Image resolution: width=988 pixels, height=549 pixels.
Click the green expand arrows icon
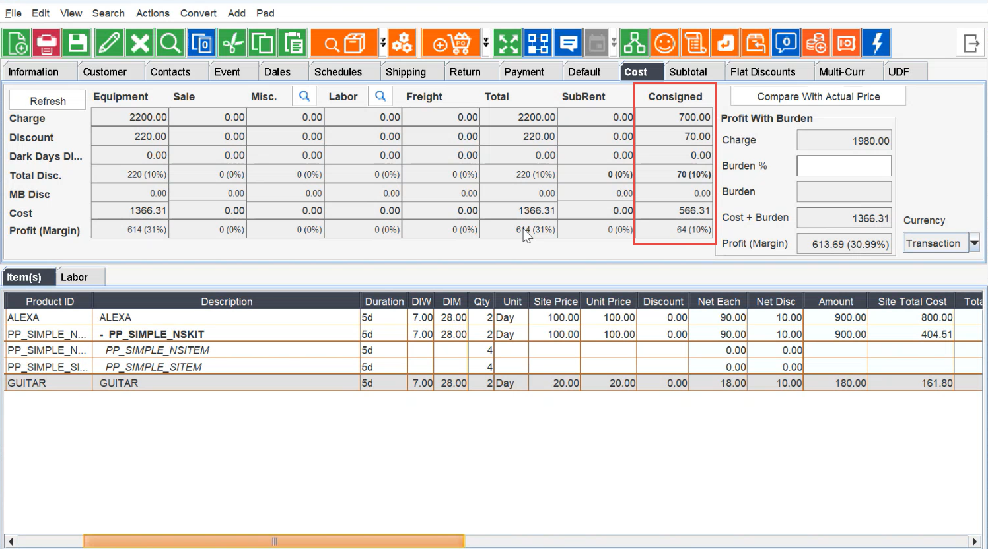pyautogui.click(x=508, y=44)
